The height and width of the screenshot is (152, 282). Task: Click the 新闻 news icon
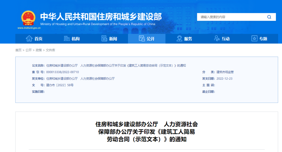pos(104,38)
